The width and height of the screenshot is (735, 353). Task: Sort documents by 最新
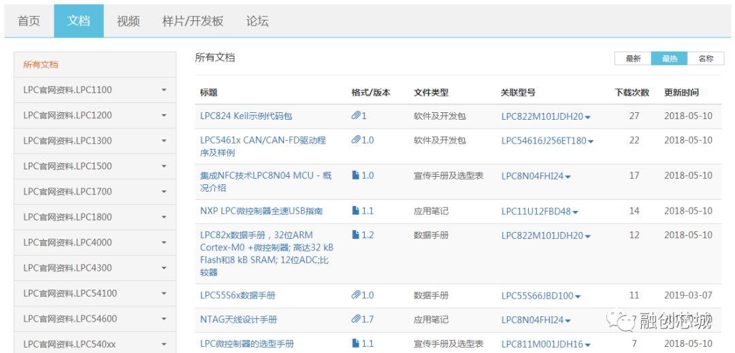(x=633, y=58)
